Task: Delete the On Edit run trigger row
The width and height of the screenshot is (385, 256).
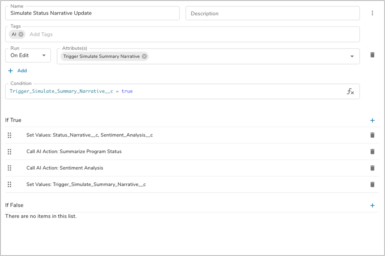Action: point(372,55)
